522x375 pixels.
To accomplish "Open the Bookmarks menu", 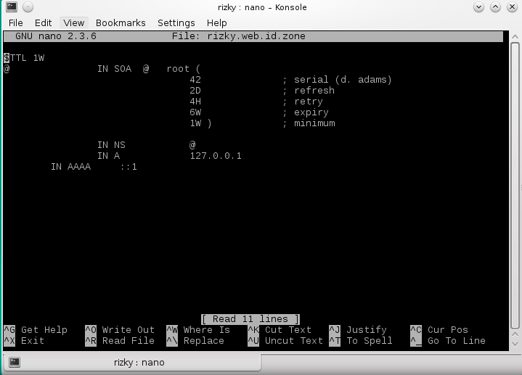I will (x=121, y=23).
